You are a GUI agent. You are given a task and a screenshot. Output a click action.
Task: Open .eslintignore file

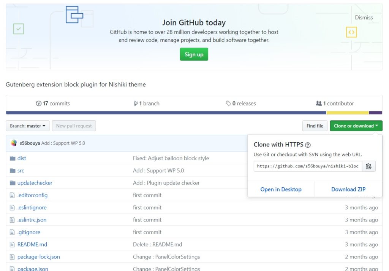pyautogui.click(x=32, y=207)
